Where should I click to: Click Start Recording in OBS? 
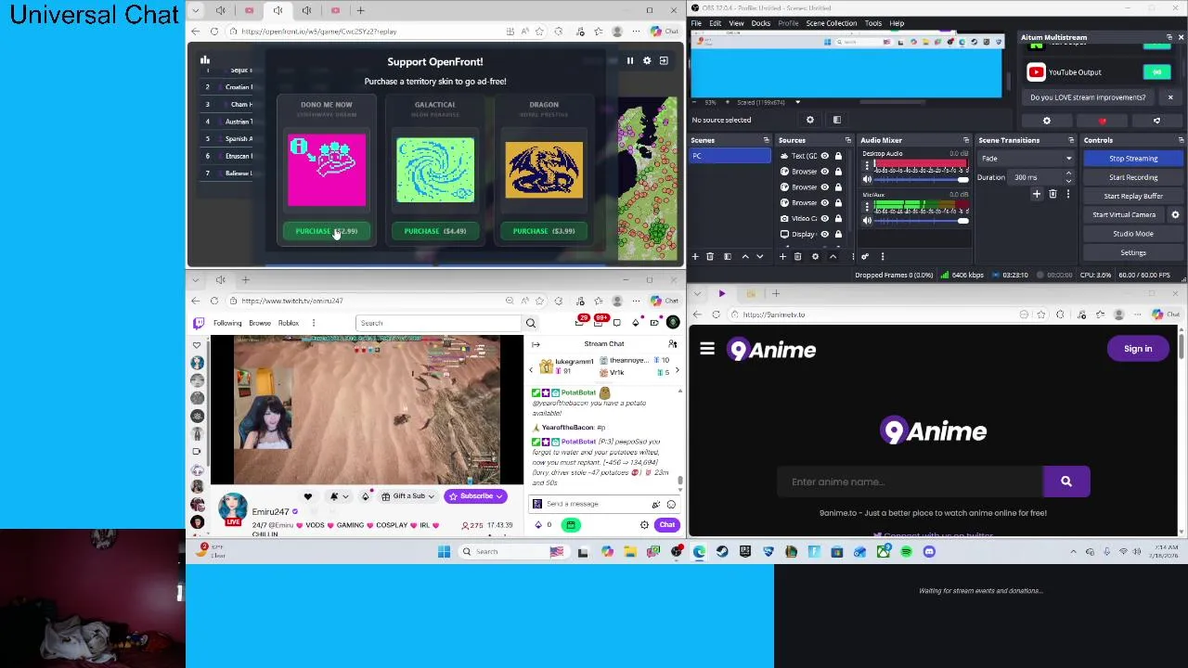[1133, 177]
